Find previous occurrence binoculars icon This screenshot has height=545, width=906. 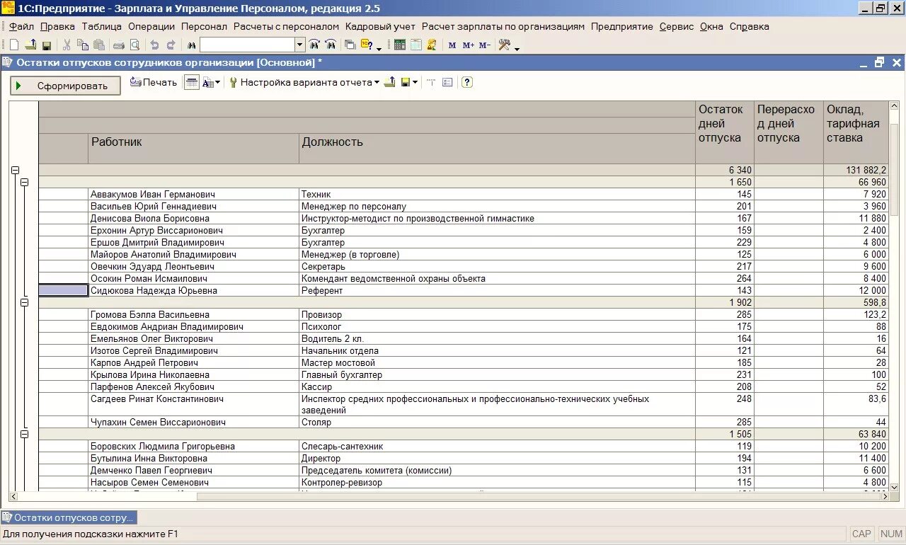point(331,45)
